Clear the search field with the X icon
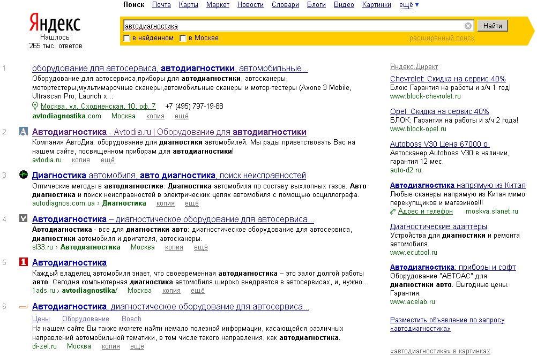The image size is (537, 356). point(468,26)
